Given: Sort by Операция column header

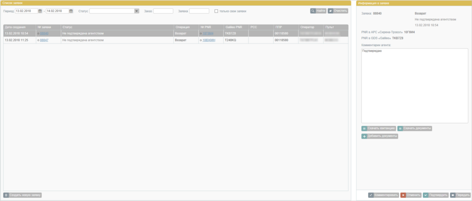Looking at the screenshot, I should pos(186,27).
